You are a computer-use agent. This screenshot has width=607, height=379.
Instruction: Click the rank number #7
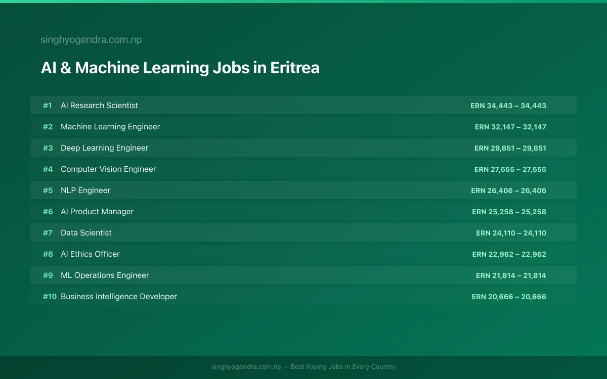click(48, 233)
